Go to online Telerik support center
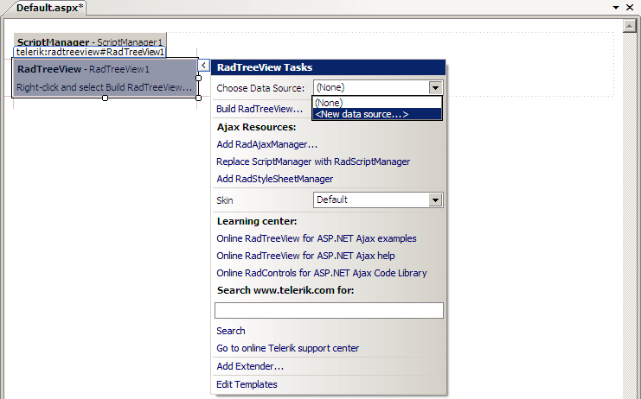This screenshot has height=399, width=641. [288, 348]
